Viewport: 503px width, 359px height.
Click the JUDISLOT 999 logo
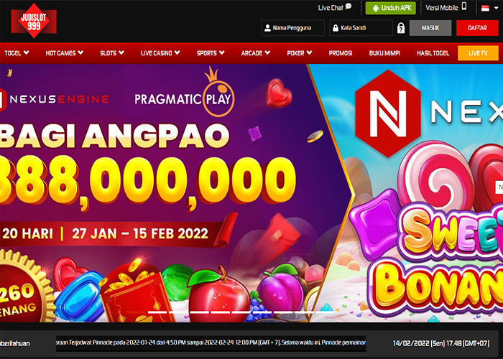(34, 21)
